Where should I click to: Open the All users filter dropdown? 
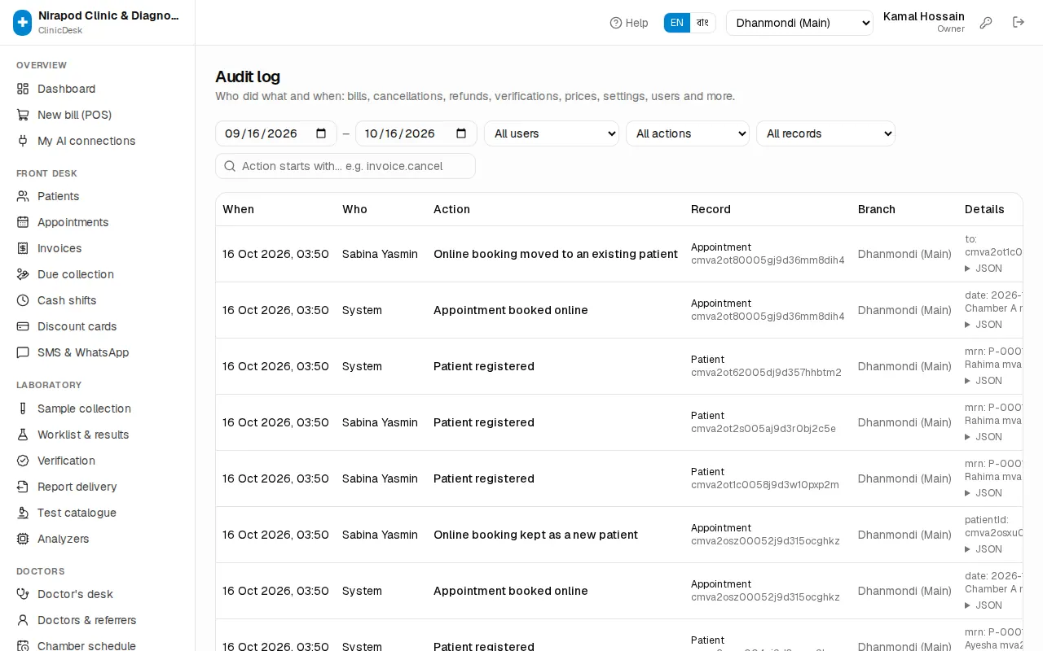point(552,133)
